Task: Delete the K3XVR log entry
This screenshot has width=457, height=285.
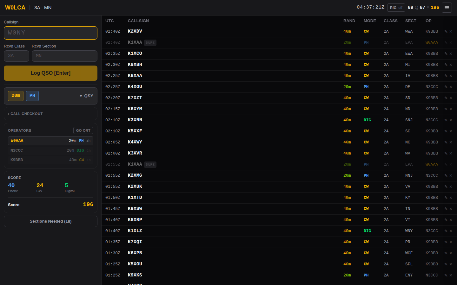Action: 451,153
